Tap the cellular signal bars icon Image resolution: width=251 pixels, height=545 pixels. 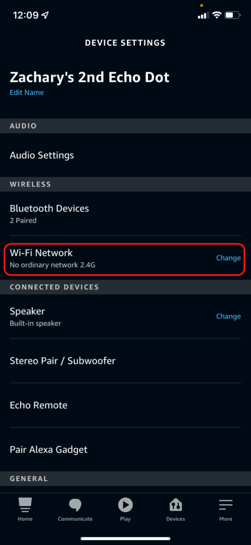click(x=203, y=15)
